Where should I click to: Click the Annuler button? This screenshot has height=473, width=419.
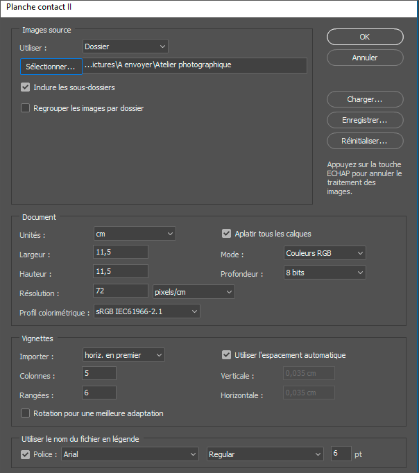365,58
